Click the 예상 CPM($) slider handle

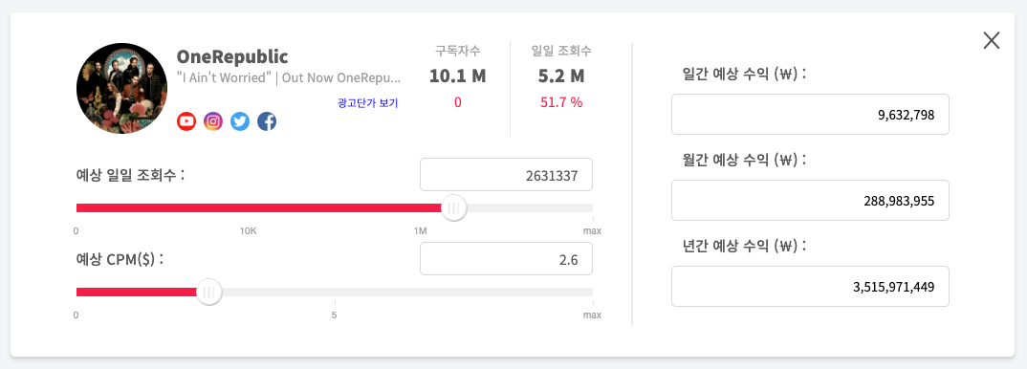[x=208, y=293]
